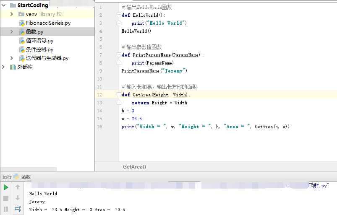Expand the 迭代器与生成器.py file node

(12, 58)
